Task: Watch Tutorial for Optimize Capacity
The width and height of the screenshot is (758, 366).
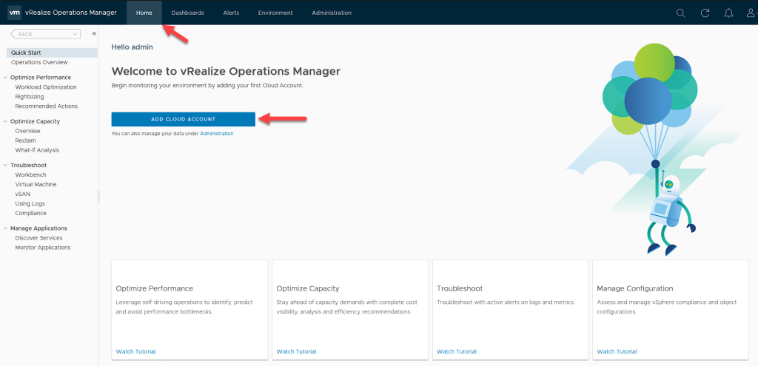Action: 296,351
